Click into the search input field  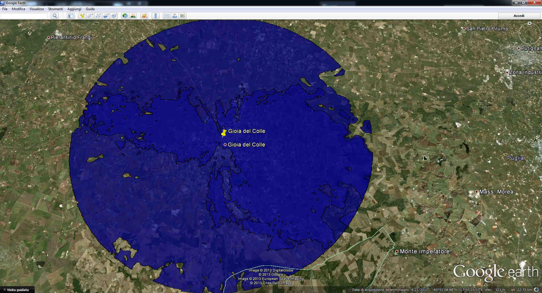tap(24, 16)
